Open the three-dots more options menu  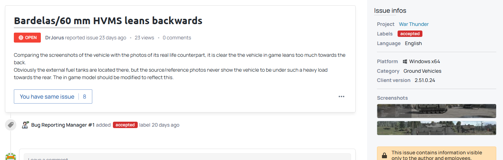coord(341,96)
